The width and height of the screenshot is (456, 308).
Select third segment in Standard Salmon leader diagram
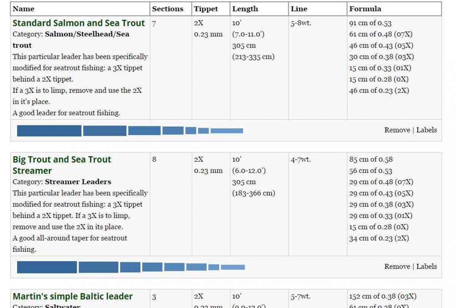pos(144,131)
